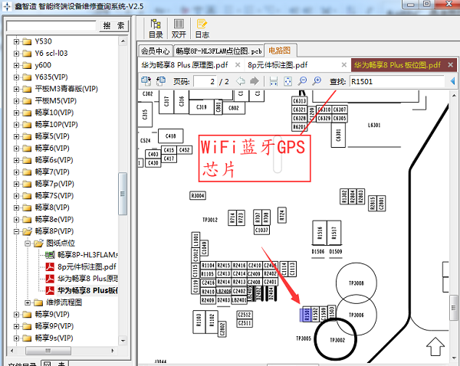
Task: Click tree scrollbar down arrow
Action: (123, 341)
